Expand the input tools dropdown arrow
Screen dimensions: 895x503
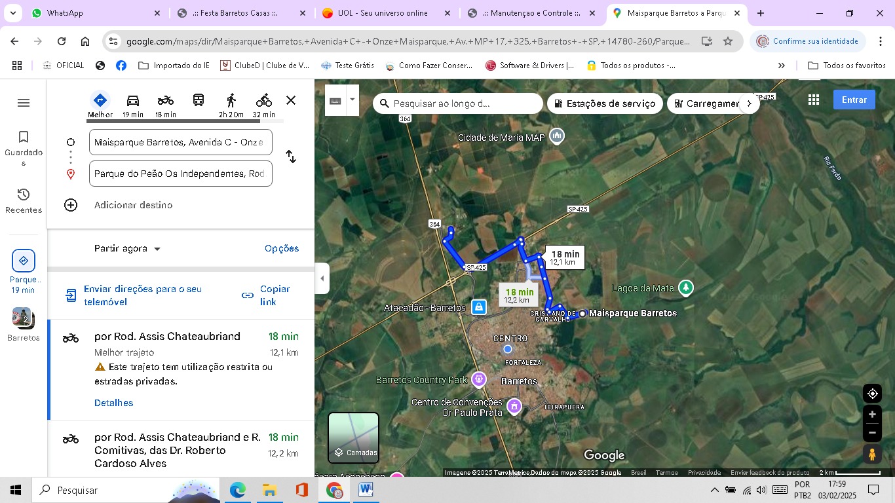coord(352,100)
